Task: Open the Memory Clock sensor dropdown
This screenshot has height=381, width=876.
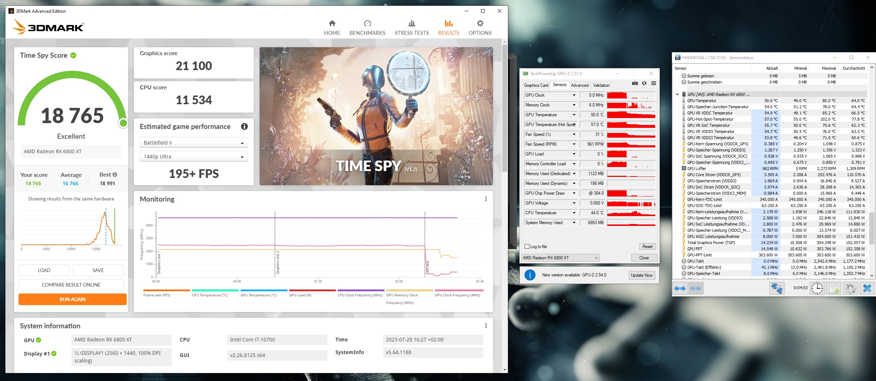Action: 574,105
